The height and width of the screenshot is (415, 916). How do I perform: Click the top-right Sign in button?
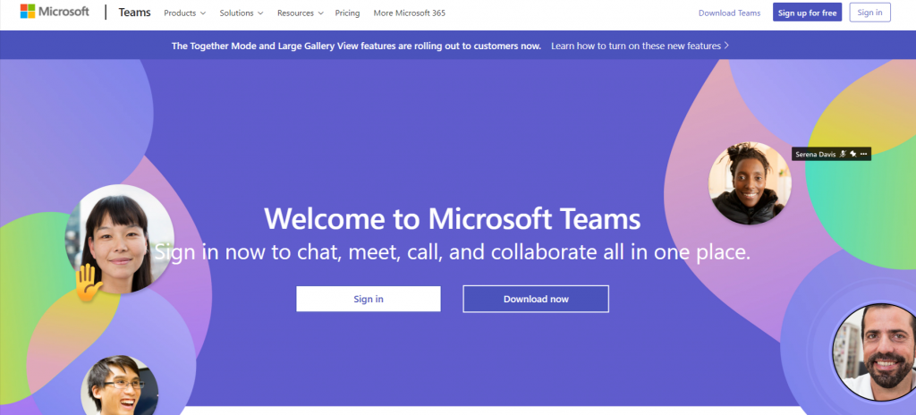tap(869, 13)
